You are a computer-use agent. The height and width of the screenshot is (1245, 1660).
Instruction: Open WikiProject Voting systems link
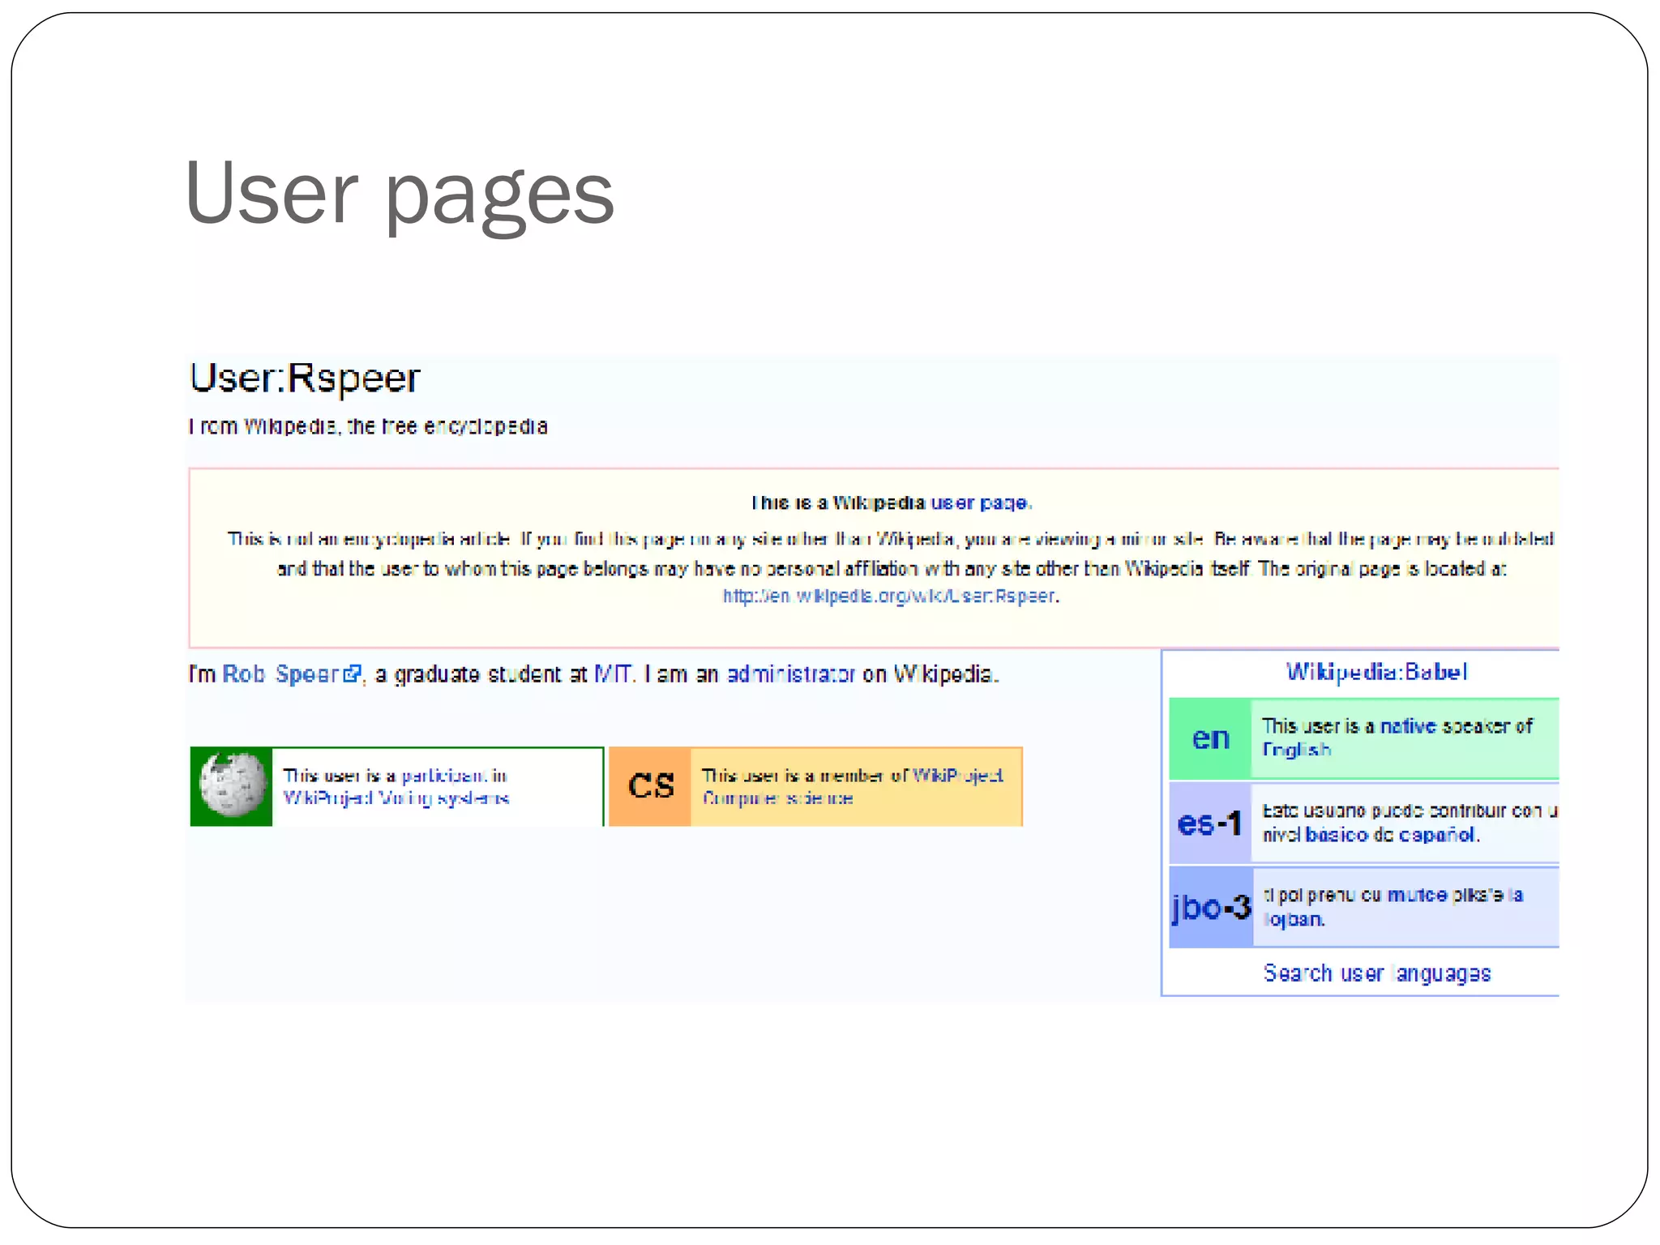(x=396, y=798)
